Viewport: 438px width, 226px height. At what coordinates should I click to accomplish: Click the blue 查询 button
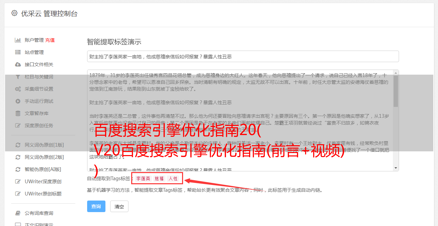coord(96,206)
